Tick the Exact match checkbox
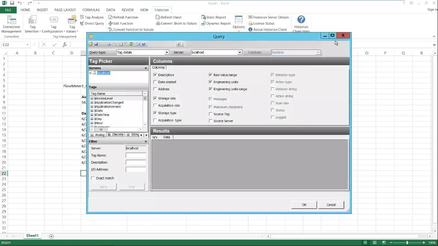 [93, 178]
